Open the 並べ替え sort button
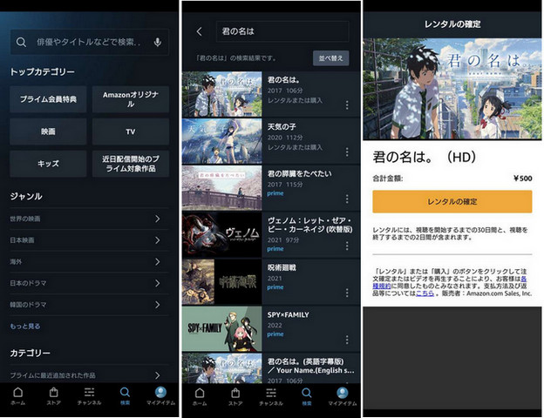 coord(331,58)
